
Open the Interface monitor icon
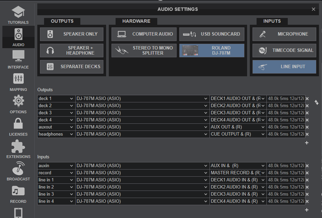pyautogui.click(x=18, y=56)
